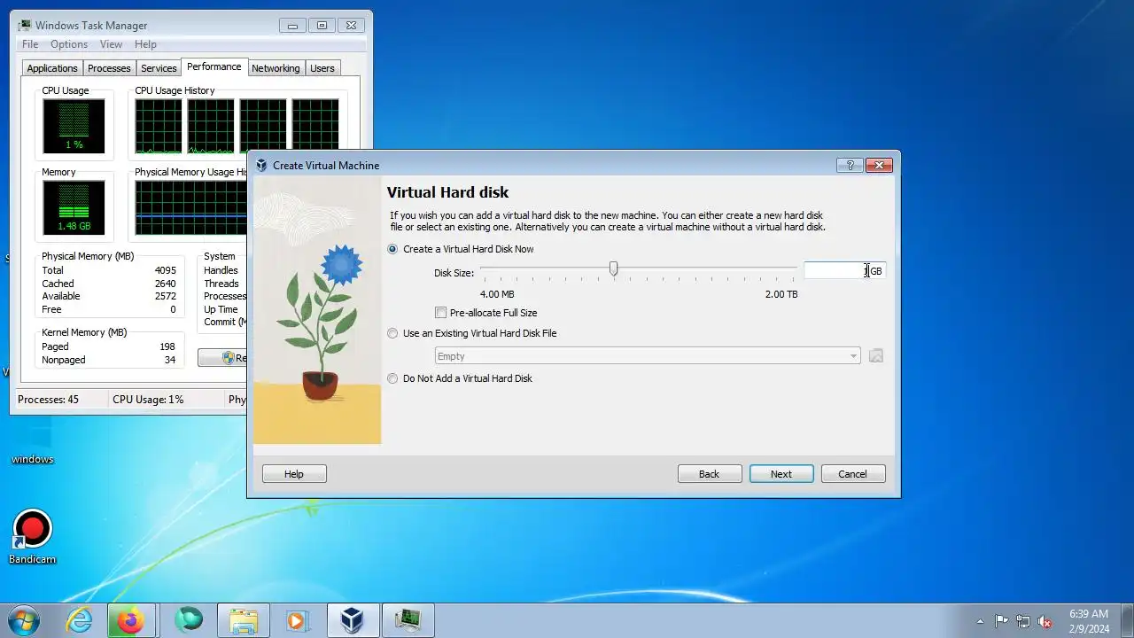
Task: Open the teal round app in taskbar
Action: tap(188, 620)
